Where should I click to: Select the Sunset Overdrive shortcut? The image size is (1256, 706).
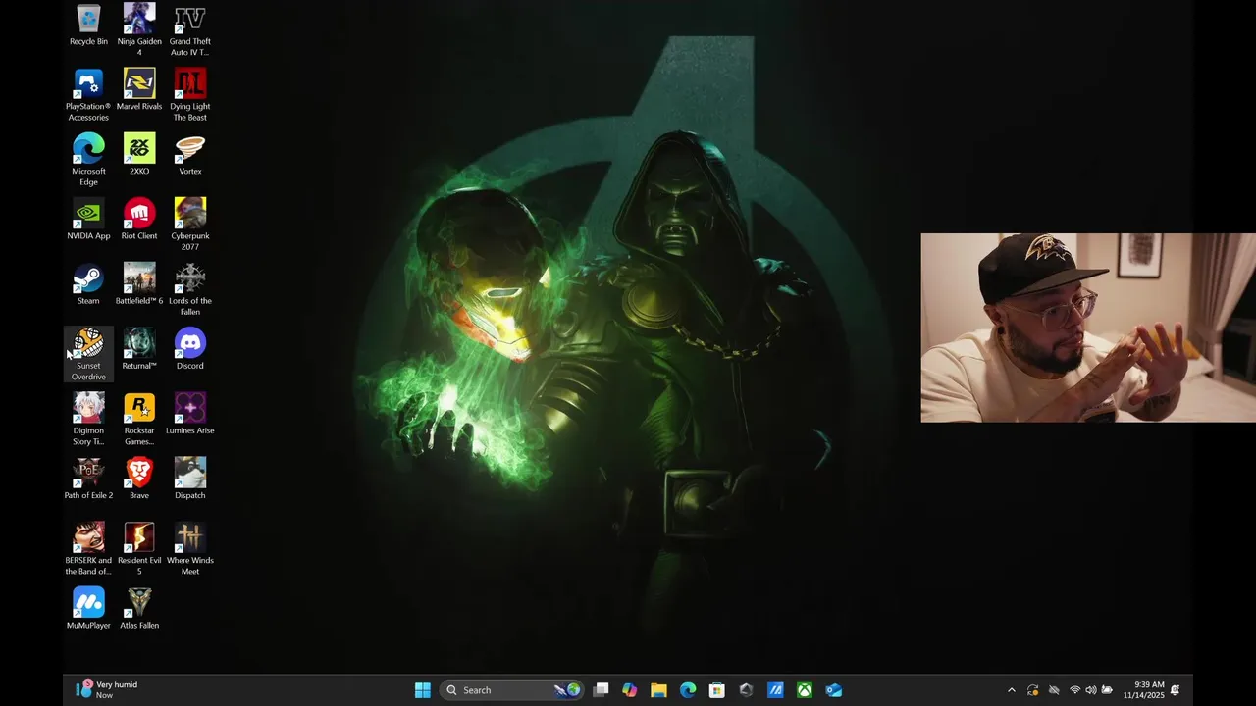point(88,354)
